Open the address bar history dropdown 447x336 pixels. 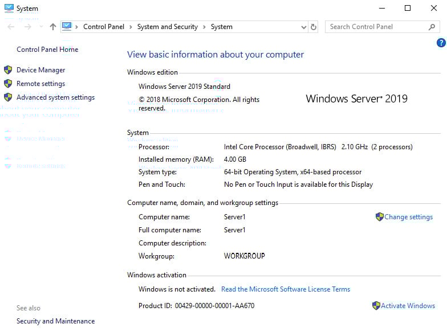click(x=303, y=27)
